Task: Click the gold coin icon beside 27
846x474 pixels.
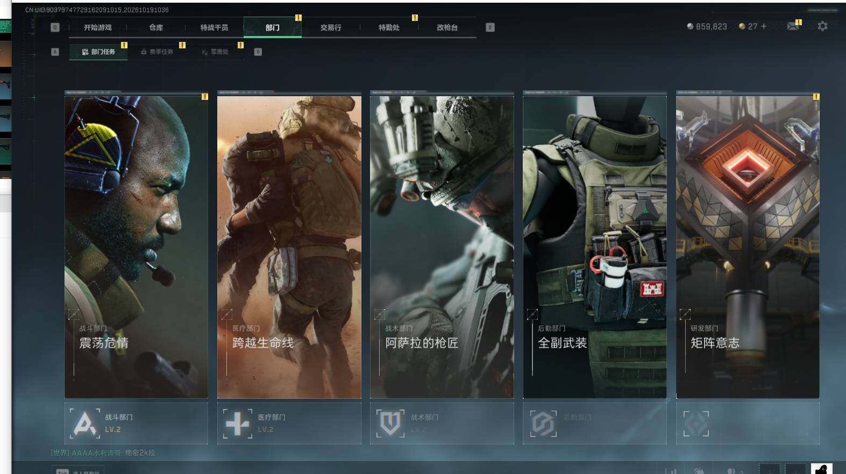Action: pyautogui.click(x=742, y=26)
